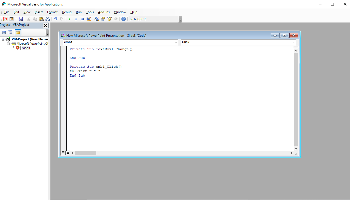The image size is (350, 200).
Task: Click the code window scroll-up arrow
Action: point(296,50)
